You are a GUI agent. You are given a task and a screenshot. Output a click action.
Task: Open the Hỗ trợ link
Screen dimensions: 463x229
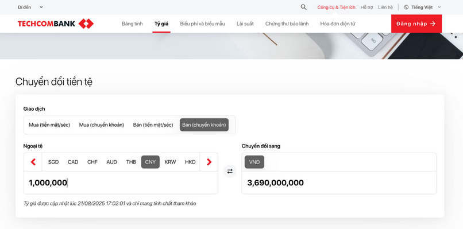(x=366, y=7)
